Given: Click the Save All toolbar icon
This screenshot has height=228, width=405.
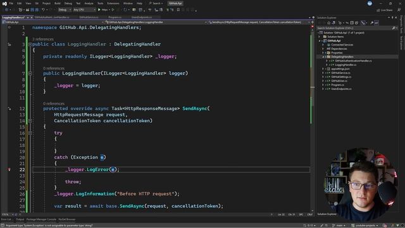Looking at the screenshot, I should tap(37, 10).
